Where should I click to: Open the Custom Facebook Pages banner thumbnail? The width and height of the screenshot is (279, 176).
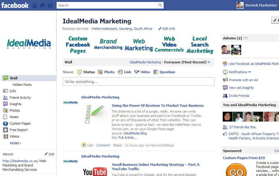click(78, 45)
